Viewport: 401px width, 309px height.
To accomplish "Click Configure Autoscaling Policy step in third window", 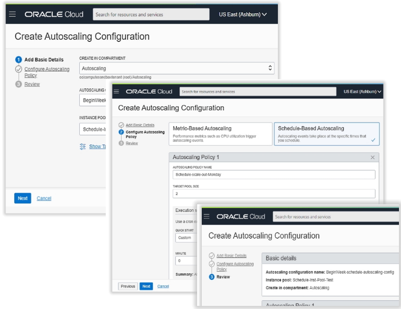I will 235,266.
